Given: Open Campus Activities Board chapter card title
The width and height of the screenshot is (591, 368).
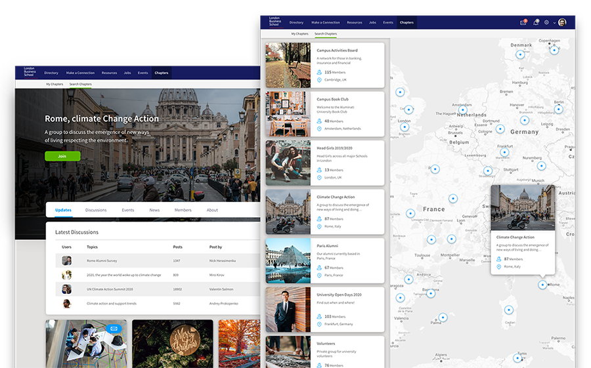Looking at the screenshot, I should pos(337,51).
